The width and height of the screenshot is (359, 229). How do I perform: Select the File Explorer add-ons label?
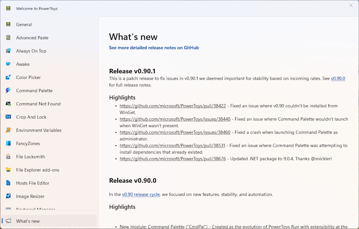(38, 170)
